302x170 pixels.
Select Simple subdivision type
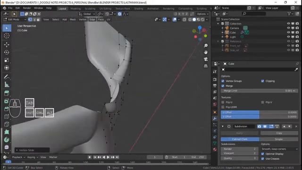pyautogui.click(x=279, y=139)
